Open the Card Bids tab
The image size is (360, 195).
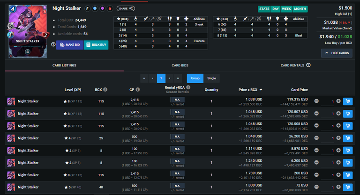tap(180, 65)
